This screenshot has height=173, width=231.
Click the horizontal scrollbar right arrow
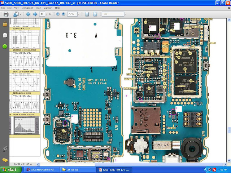(225, 164)
